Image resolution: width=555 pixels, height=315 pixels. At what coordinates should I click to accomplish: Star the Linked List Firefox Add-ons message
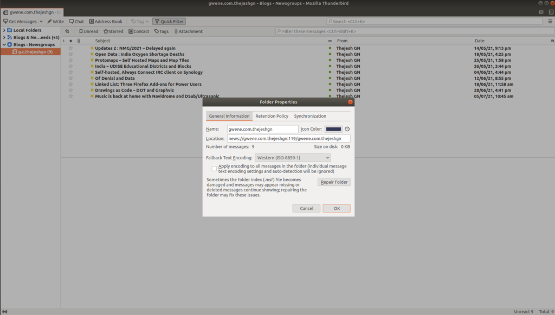[x=71, y=84]
